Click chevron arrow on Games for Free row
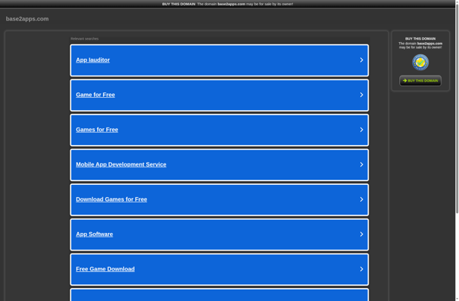This screenshot has height=301, width=459. click(362, 129)
